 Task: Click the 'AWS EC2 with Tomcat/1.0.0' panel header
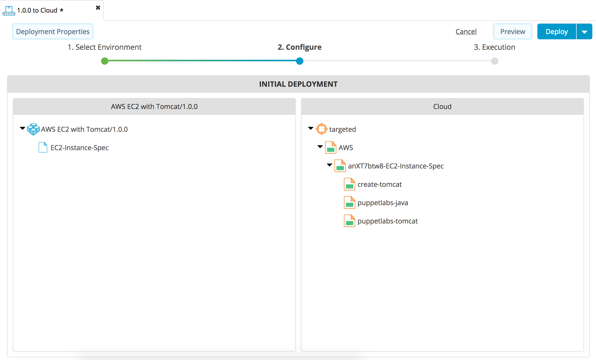click(x=154, y=106)
